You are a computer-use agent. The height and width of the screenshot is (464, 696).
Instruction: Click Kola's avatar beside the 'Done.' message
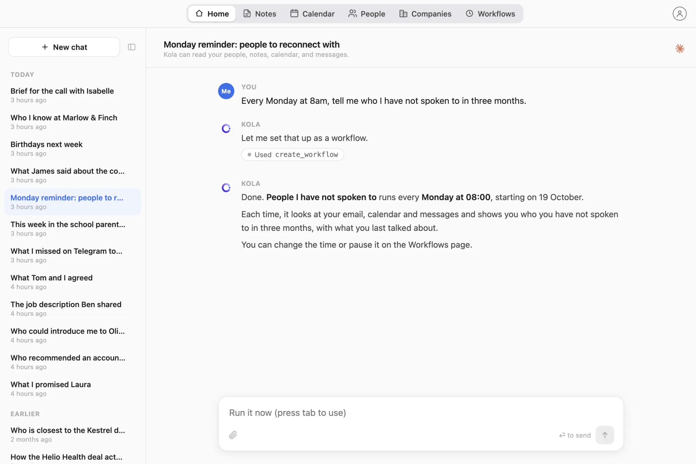[x=226, y=188]
